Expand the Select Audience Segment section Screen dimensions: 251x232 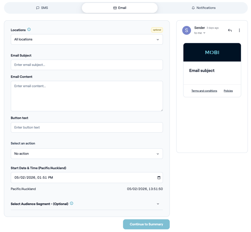158,204
